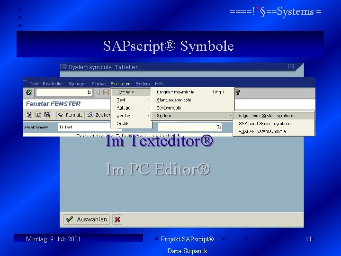
Task: Open the Bearbeiten menu
Action: point(53,84)
